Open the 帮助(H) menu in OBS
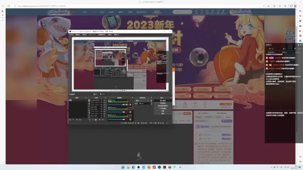Image resolution: width=303 pixels, height=170 pixels. [116, 35]
